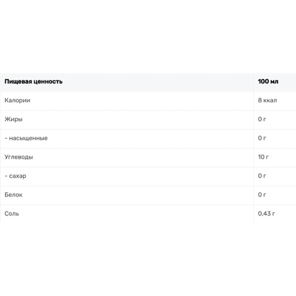Image resolution: width=296 pixels, height=296 pixels.
Task: Select the "Белок" row label
Action: 14,195
